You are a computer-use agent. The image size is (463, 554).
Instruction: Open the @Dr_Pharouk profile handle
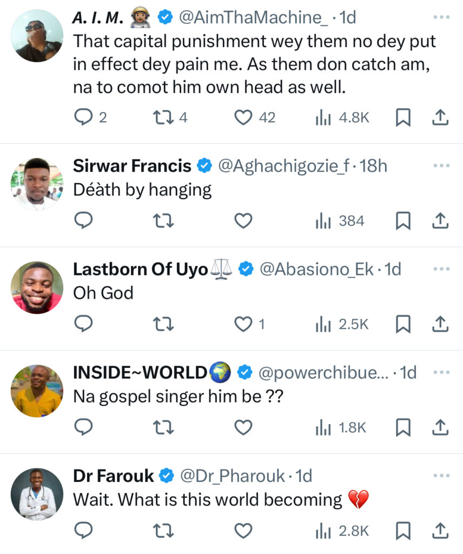coord(232,476)
